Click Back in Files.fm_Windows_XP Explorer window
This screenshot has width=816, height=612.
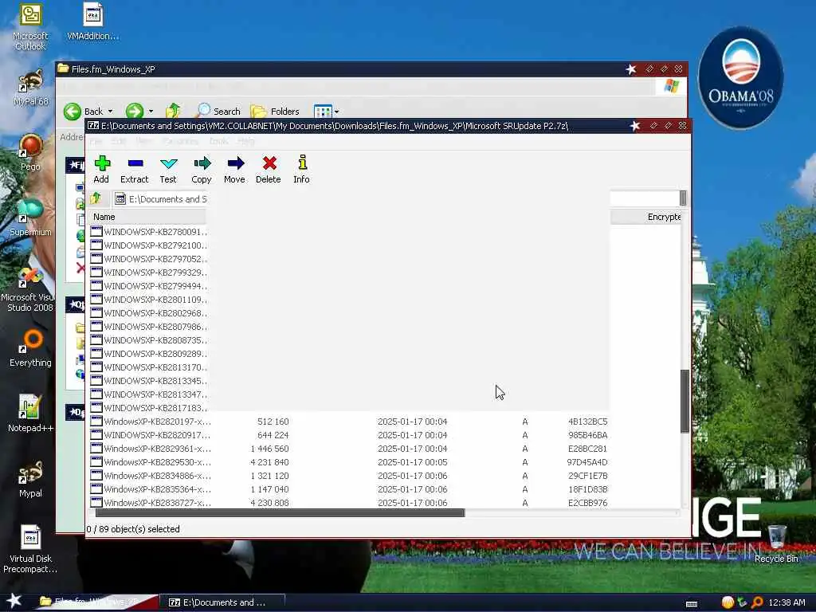(x=83, y=111)
